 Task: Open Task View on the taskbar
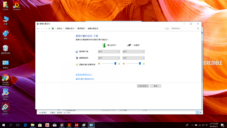coord(18,125)
